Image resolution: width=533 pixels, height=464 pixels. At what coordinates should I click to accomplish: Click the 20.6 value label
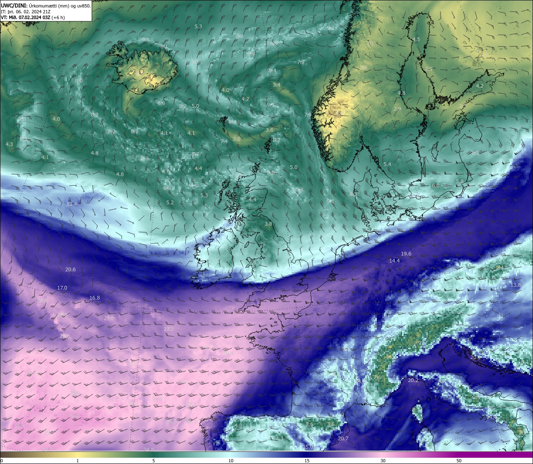[x=70, y=270]
